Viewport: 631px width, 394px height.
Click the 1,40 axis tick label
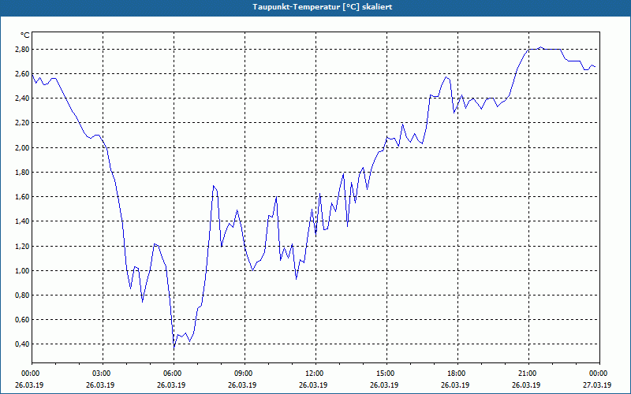[x=23, y=221]
